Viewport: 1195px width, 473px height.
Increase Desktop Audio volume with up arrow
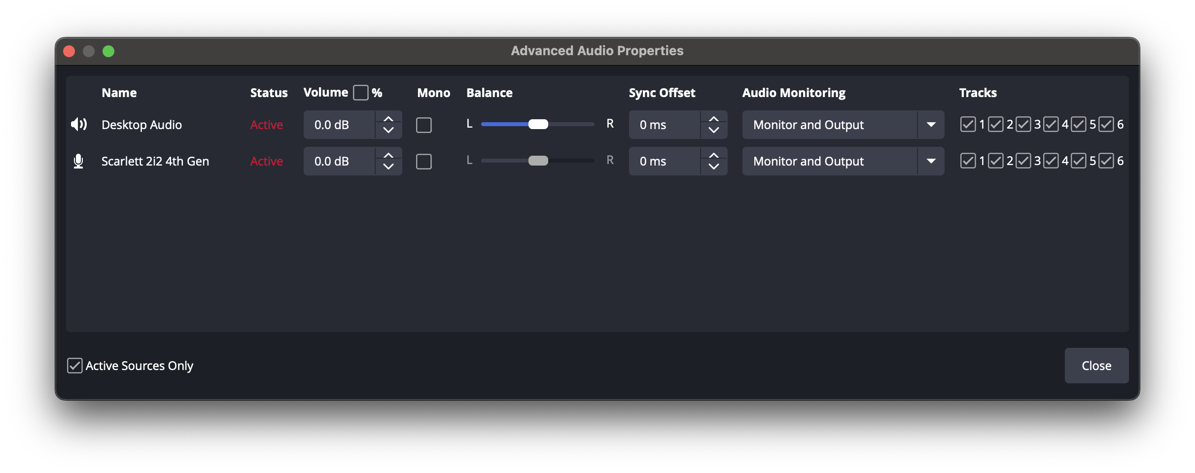[388, 119]
